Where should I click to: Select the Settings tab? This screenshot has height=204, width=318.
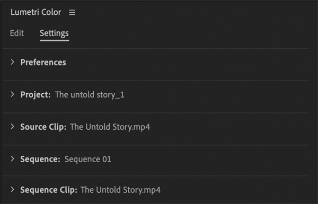coord(54,33)
